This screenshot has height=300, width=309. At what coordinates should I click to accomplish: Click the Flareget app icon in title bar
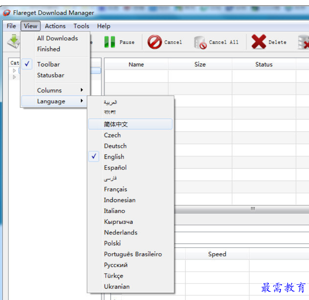[x=7, y=13]
